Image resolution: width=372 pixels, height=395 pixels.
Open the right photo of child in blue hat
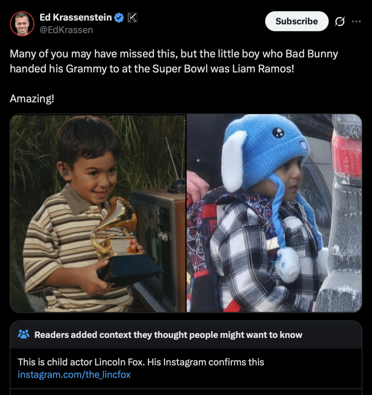[x=274, y=213]
